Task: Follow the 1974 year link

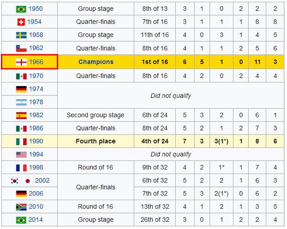Action: tap(36, 89)
